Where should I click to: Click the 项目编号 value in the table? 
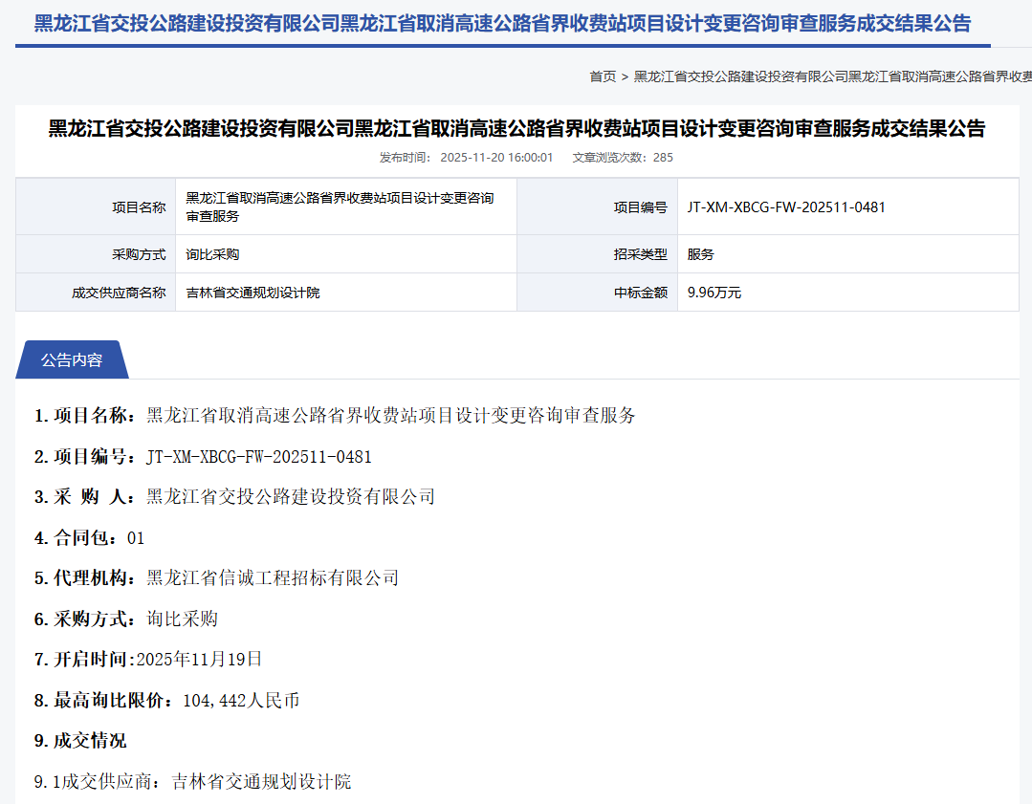tap(779, 206)
